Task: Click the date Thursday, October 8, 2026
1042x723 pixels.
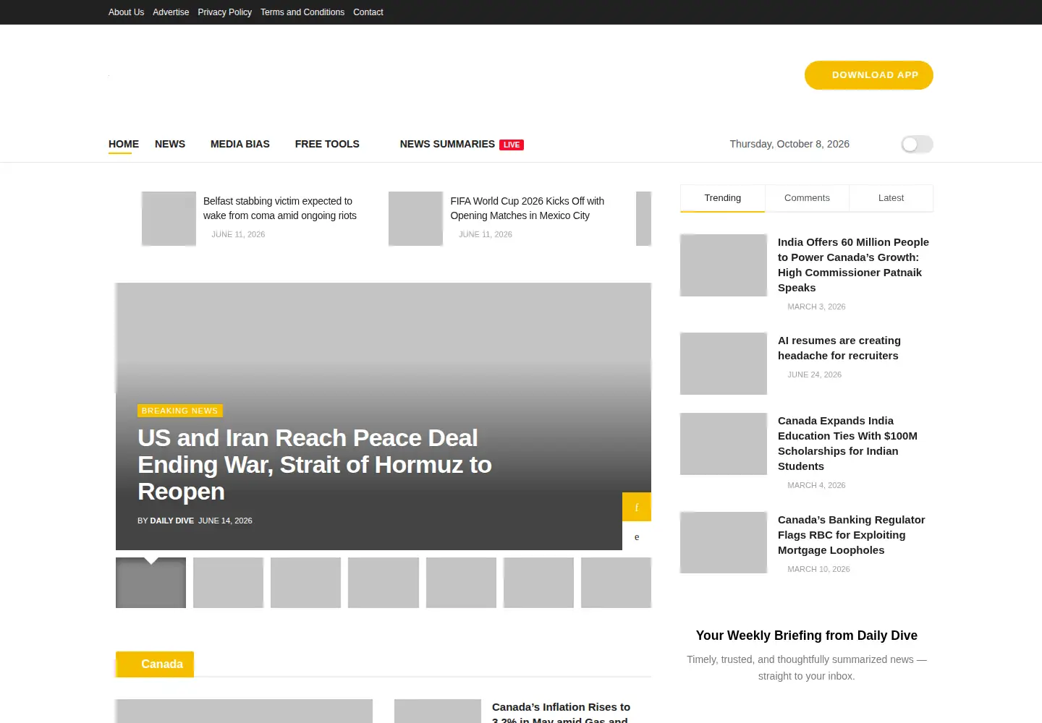Action: point(789,144)
